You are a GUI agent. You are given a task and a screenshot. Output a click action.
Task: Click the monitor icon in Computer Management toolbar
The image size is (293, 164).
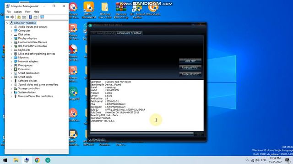click(42, 17)
